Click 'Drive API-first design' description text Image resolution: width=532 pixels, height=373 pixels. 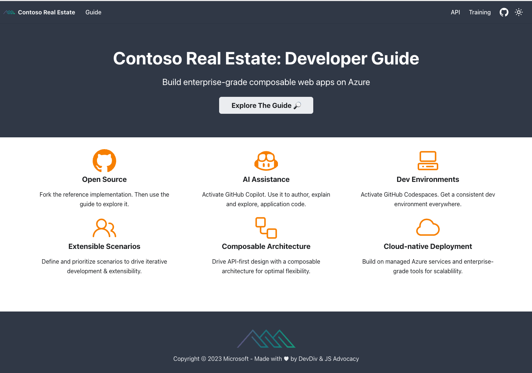point(266,266)
